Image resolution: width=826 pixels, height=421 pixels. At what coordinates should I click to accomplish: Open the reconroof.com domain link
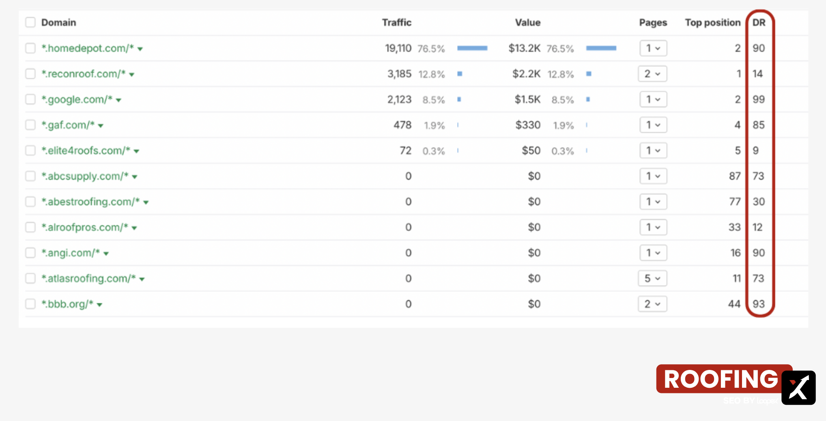(x=84, y=74)
